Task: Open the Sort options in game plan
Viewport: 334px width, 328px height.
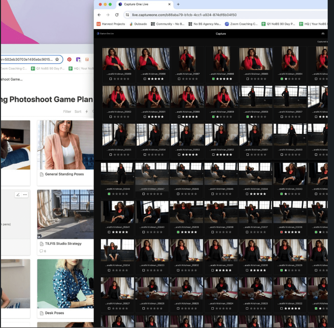Action: 78,111
